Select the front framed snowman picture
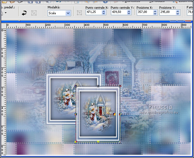Viewport: 194px width, 158px height. click(98, 114)
